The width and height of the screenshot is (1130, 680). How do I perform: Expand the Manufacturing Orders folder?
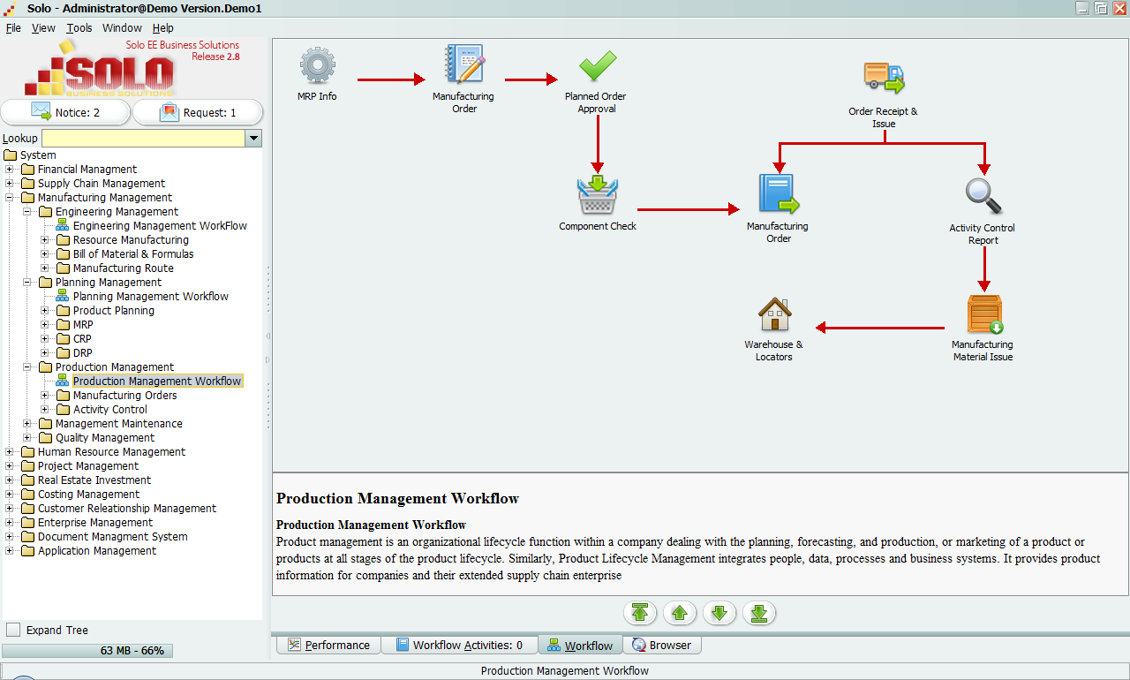pyautogui.click(x=45, y=396)
